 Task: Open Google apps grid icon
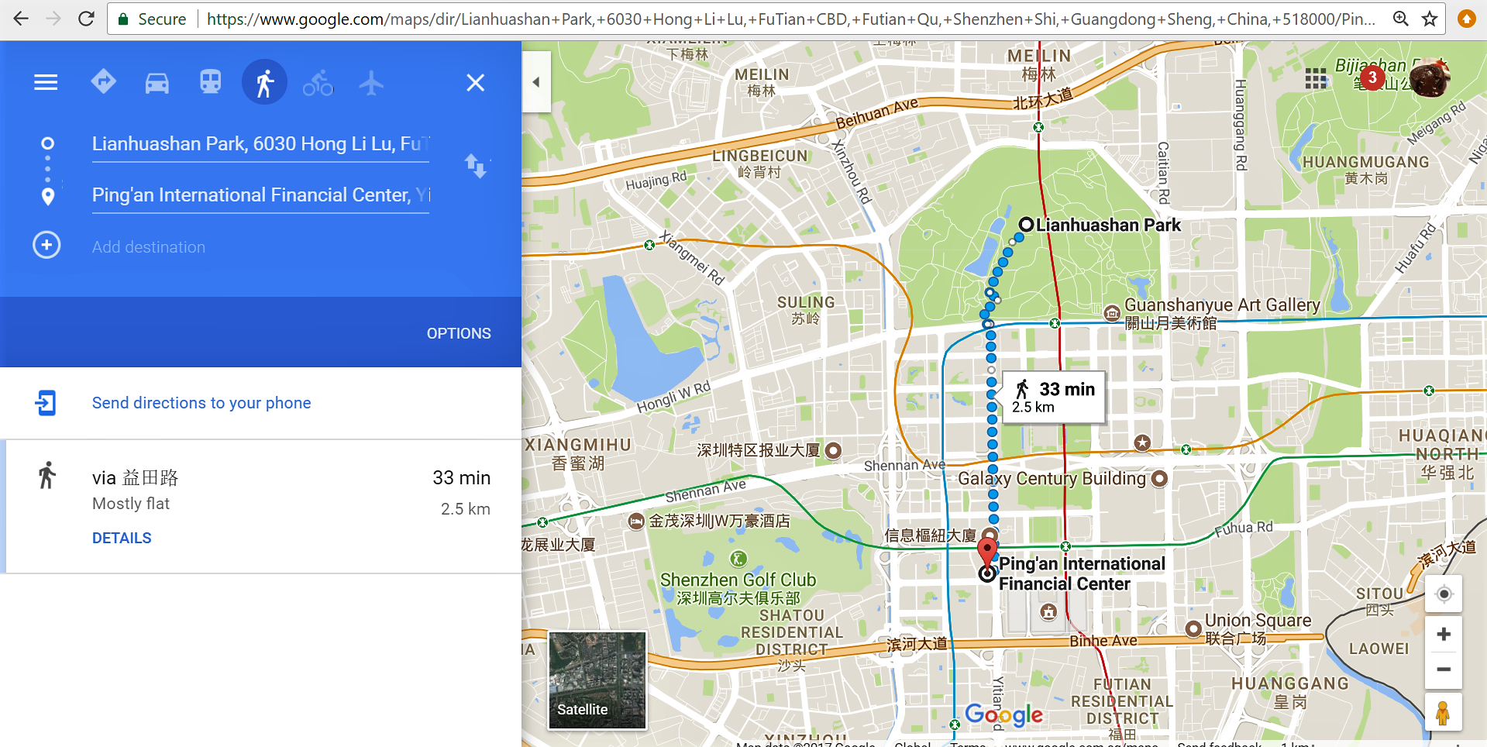pos(1316,78)
